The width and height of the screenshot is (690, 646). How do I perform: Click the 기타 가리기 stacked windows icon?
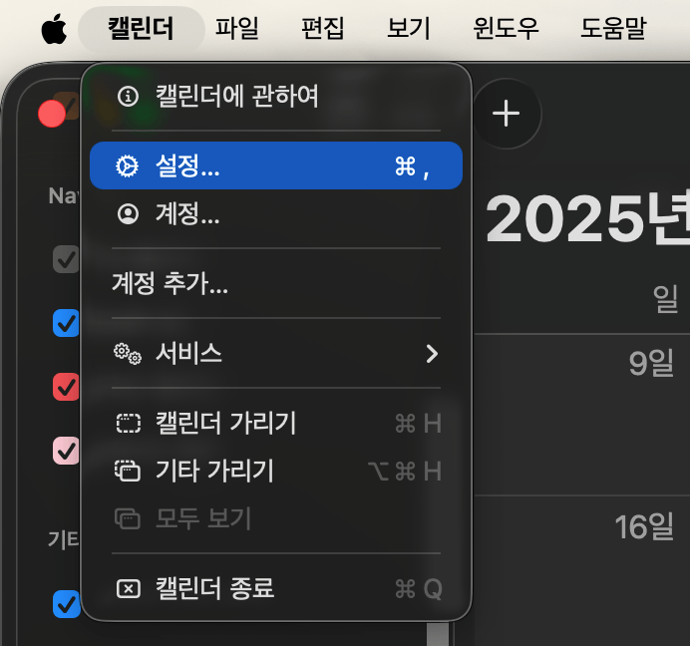click(x=128, y=471)
